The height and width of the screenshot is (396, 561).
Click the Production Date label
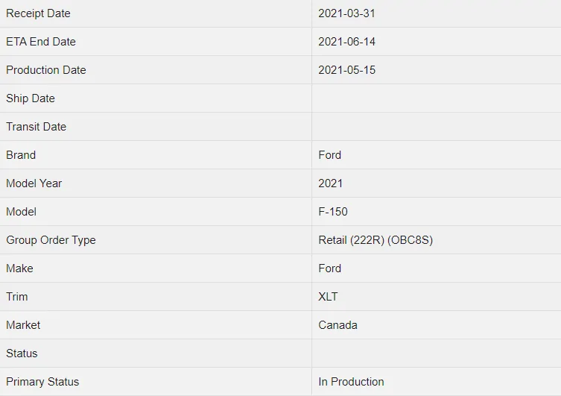(46, 70)
